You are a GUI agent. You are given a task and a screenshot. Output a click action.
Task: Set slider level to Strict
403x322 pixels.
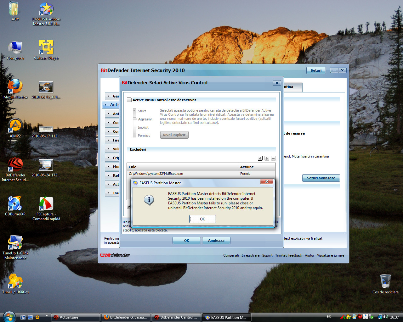(x=142, y=111)
